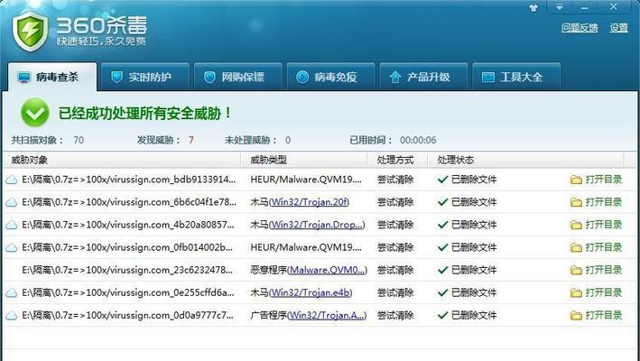This screenshot has width=640, height=361.
Task: Click 打开目录 folder icon for 0e255cffd6a row
Action: point(576,293)
